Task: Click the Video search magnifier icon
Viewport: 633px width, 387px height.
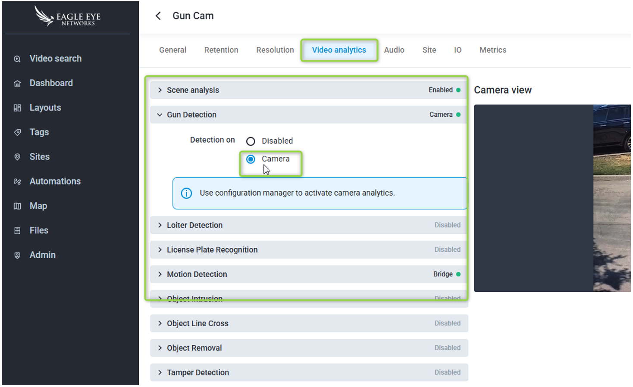Action: [17, 59]
